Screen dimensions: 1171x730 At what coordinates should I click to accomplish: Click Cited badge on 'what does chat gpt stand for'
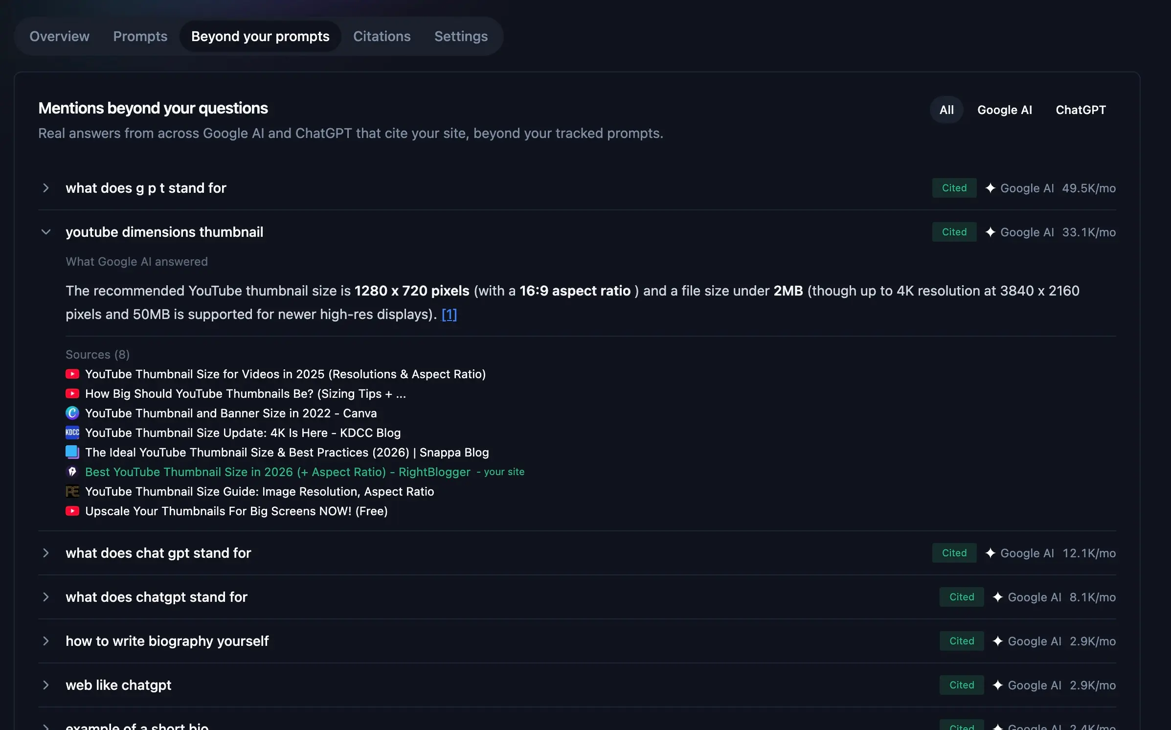click(x=954, y=553)
